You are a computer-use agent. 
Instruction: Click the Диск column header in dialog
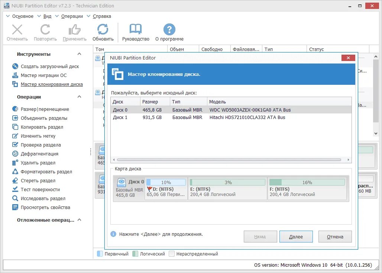[x=126, y=102]
